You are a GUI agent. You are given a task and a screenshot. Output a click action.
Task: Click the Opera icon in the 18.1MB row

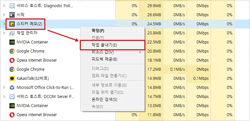tap(12, 60)
